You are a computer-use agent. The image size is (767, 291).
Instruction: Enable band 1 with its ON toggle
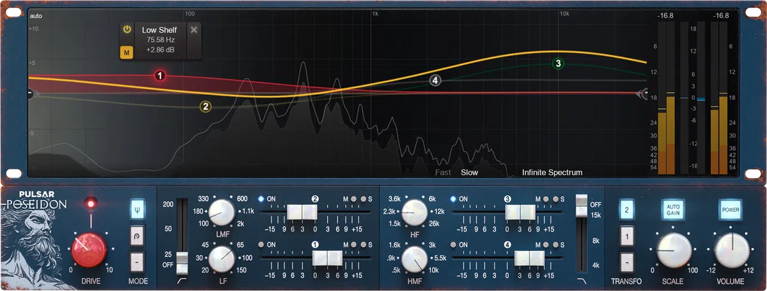(262, 245)
